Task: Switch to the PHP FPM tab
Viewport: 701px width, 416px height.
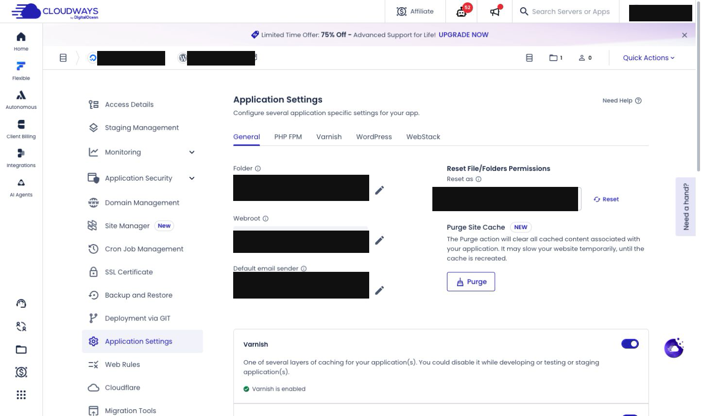Action: pos(288,137)
